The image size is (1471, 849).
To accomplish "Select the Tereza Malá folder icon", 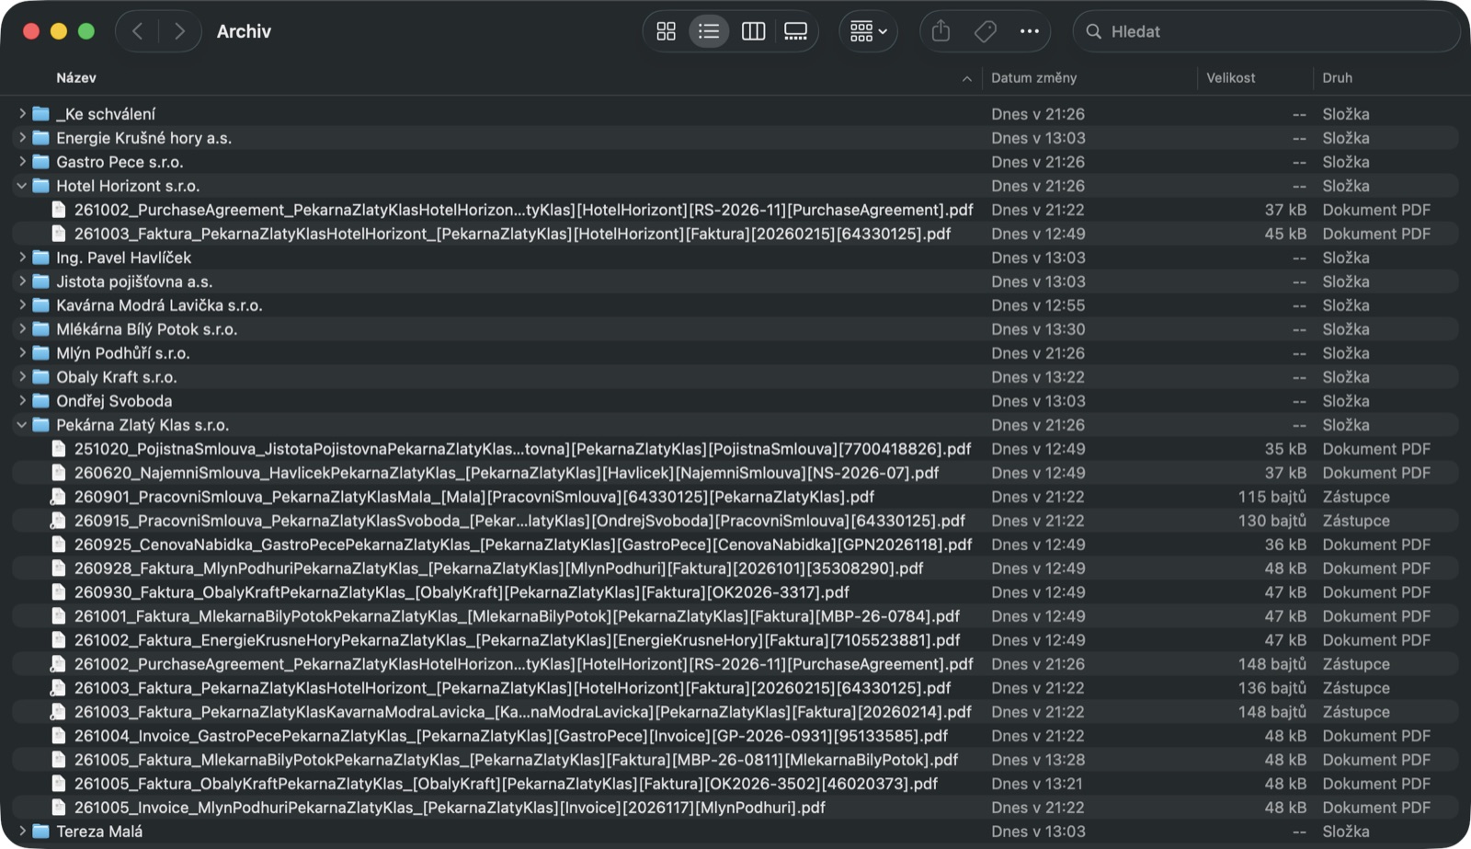I will pos(40,831).
